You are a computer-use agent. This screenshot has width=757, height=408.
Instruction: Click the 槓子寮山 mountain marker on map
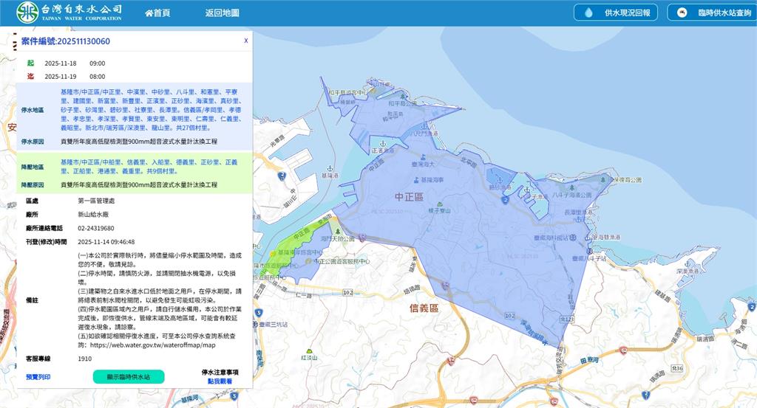coord(439,203)
